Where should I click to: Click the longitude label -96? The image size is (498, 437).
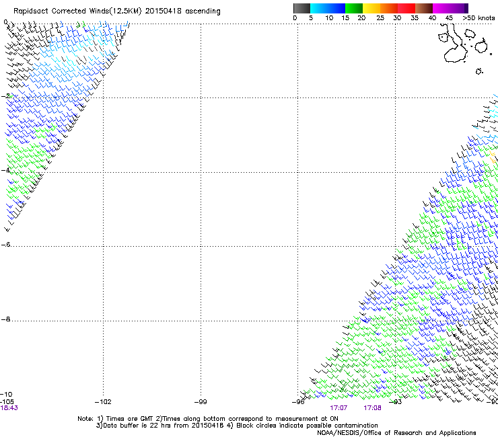coord(298,402)
